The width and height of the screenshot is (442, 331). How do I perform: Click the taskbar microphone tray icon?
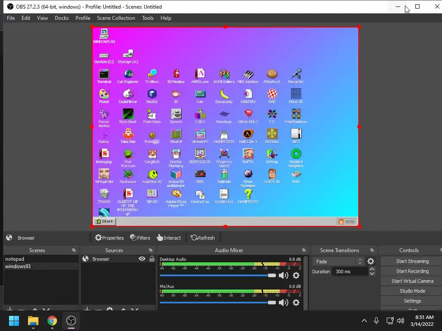tap(376, 321)
